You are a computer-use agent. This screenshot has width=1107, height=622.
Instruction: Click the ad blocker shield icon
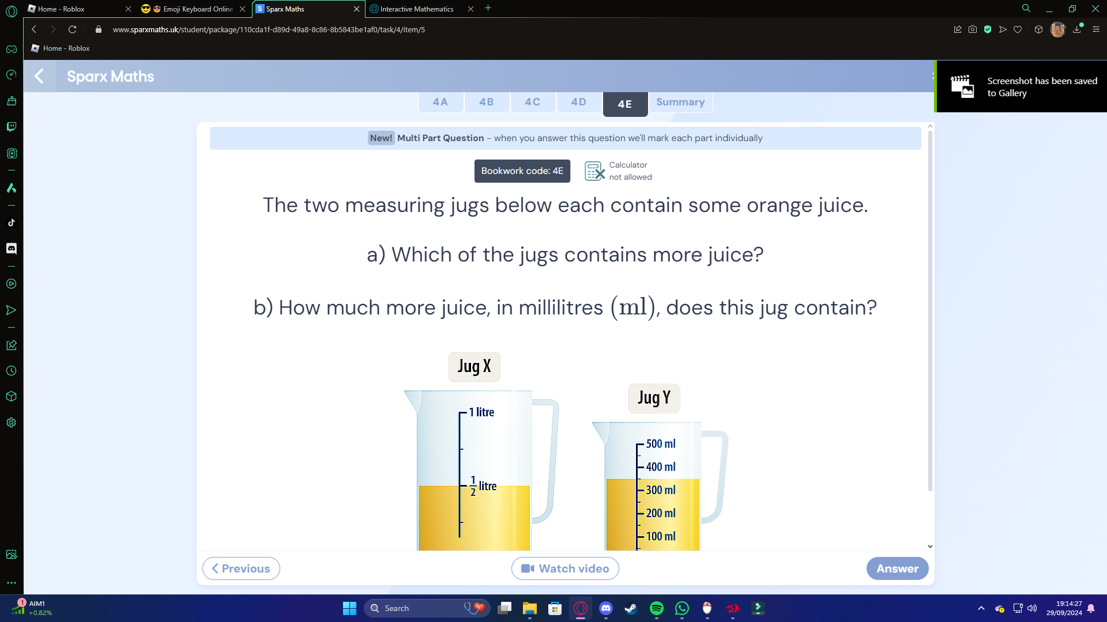(988, 29)
